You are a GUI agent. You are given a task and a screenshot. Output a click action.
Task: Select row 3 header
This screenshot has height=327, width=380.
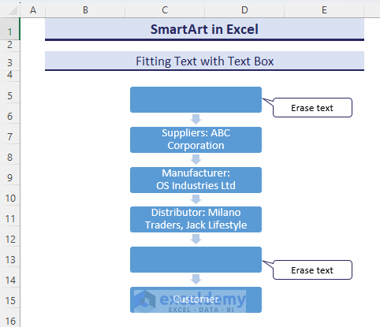(9, 61)
